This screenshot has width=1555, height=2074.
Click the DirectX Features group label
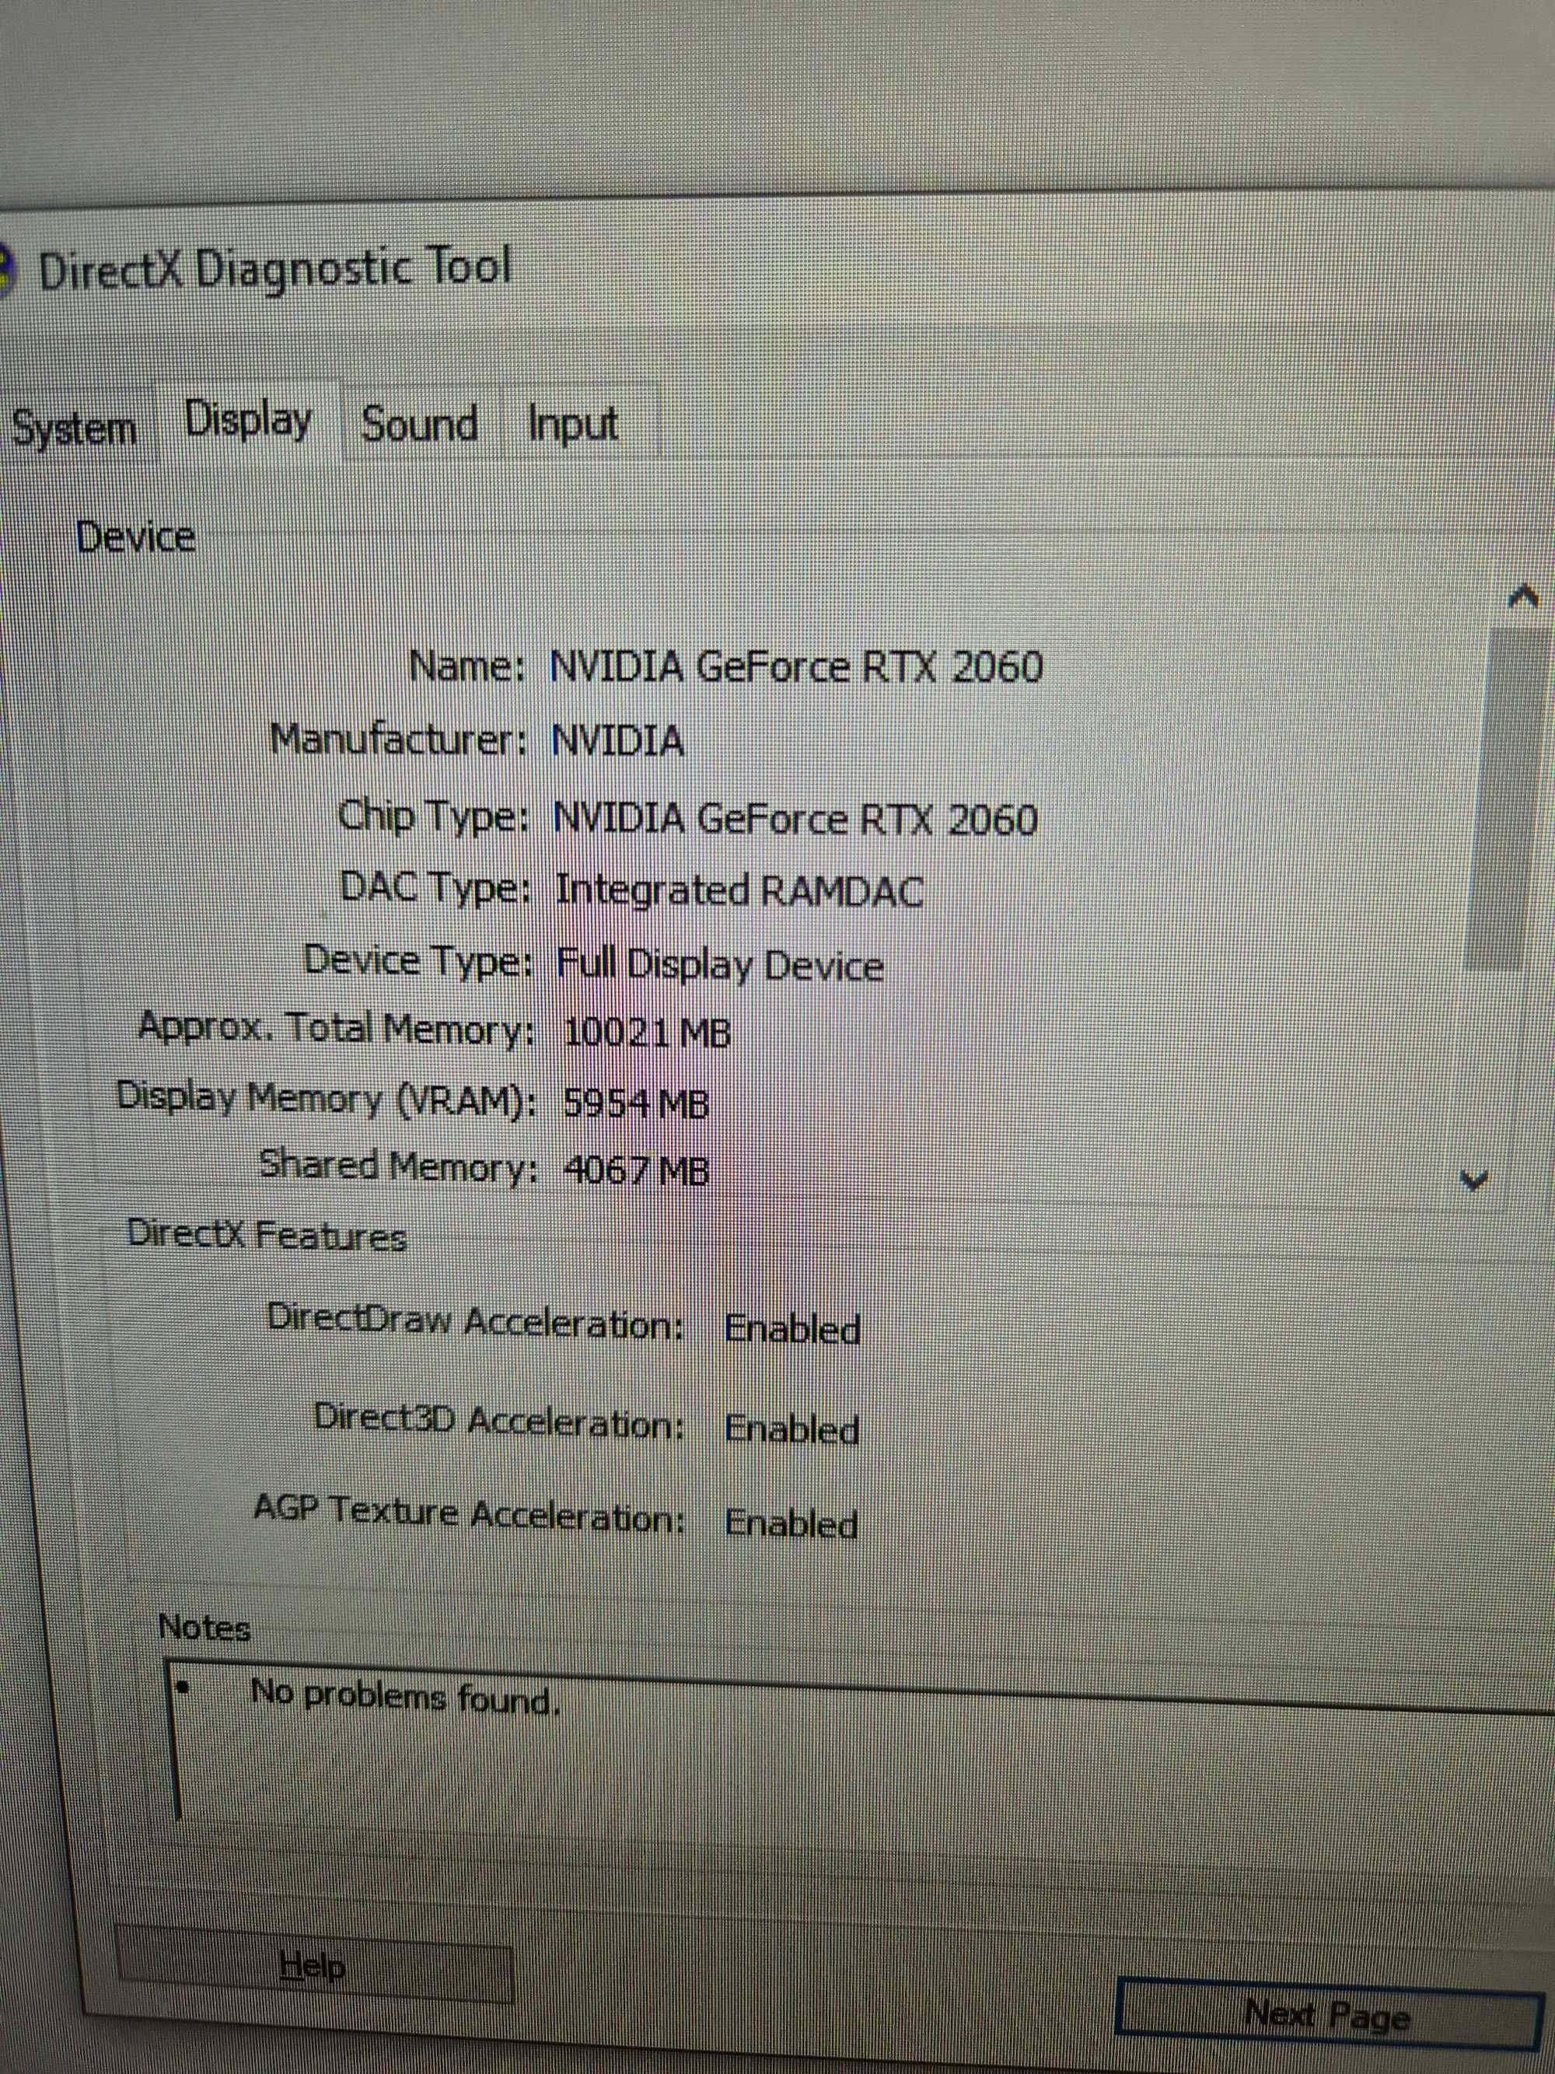(267, 1235)
